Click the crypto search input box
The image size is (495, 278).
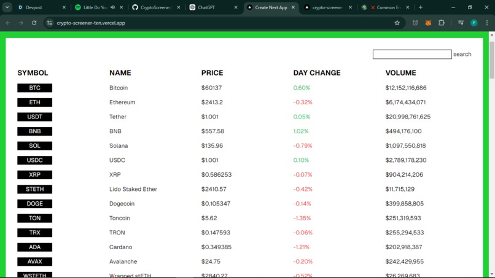click(412, 54)
